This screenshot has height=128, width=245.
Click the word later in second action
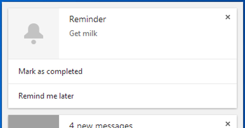click(x=66, y=96)
